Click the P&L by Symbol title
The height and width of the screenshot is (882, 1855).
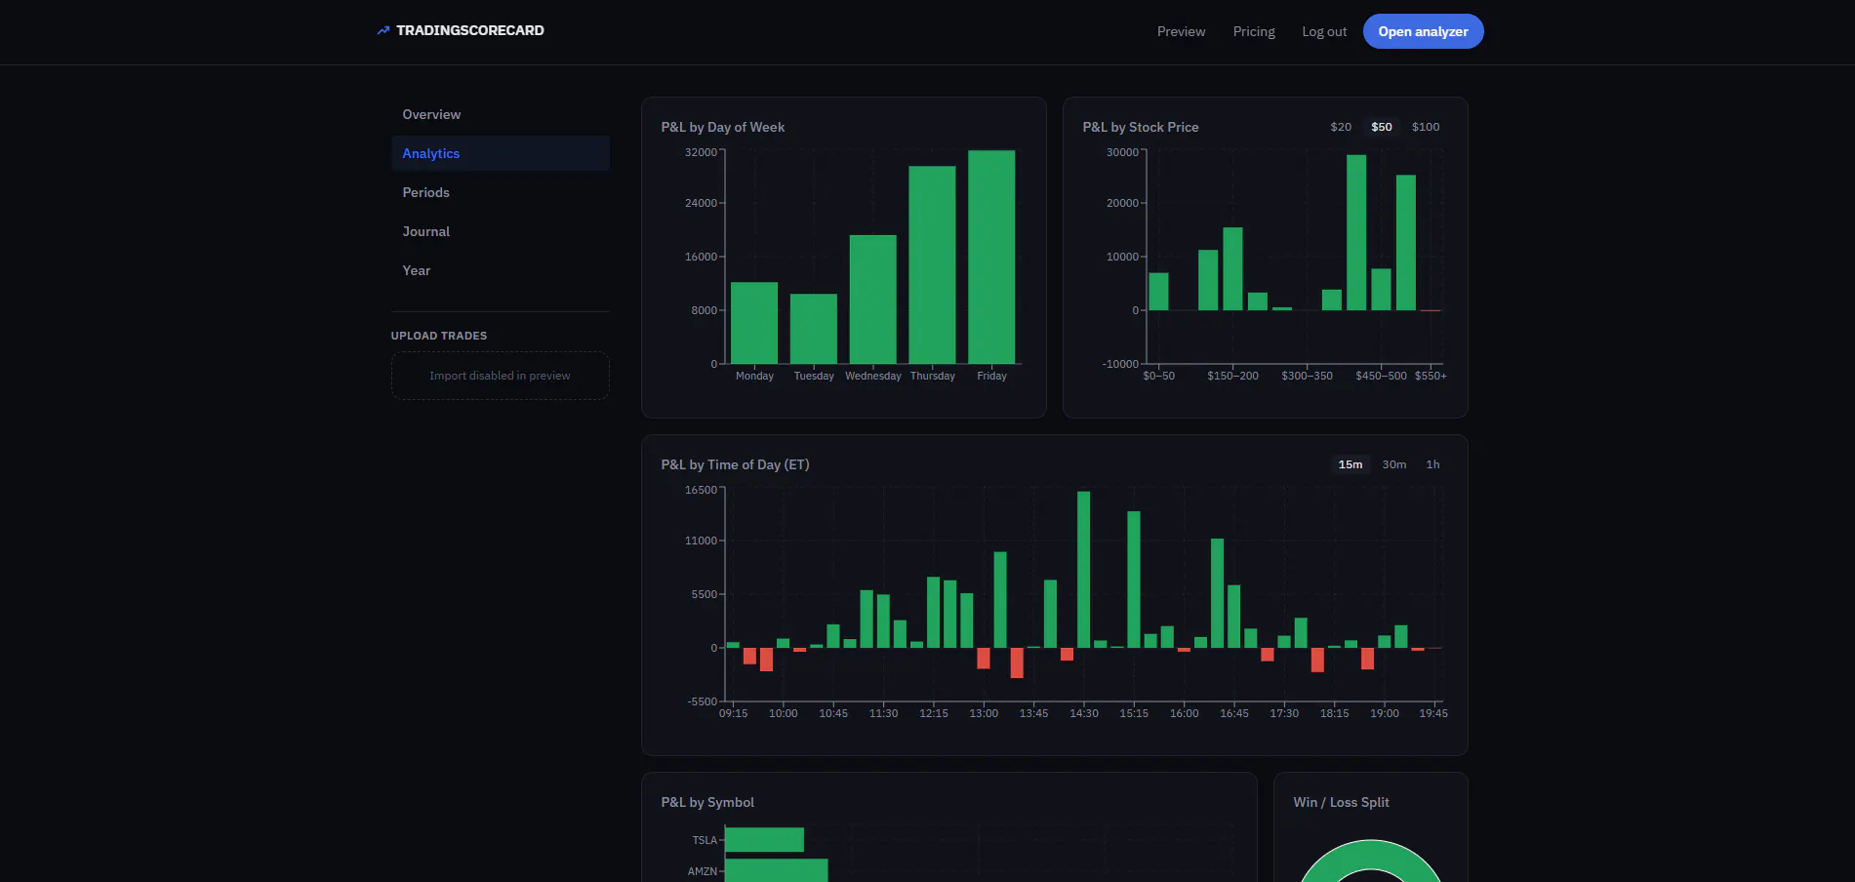click(707, 802)
